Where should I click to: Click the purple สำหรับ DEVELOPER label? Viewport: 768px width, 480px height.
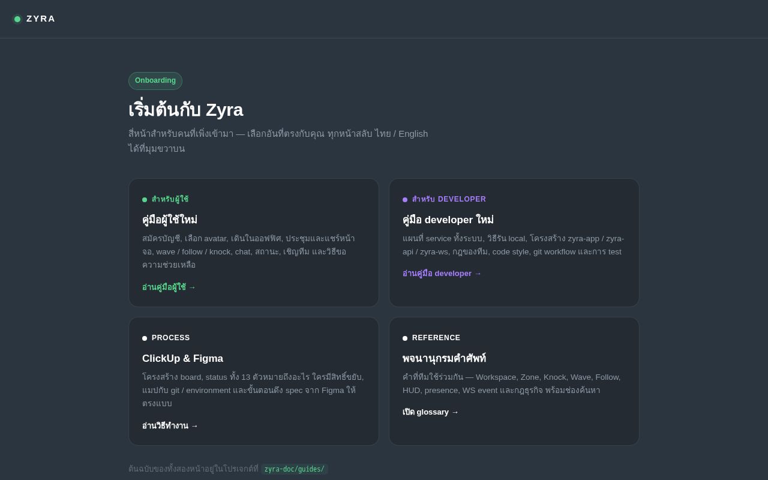449,199
